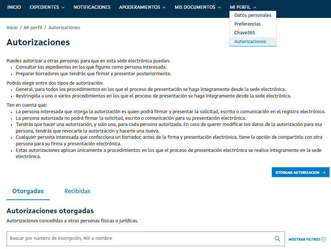Click the Inicio breadcrumb link

(x=12, y=28)
